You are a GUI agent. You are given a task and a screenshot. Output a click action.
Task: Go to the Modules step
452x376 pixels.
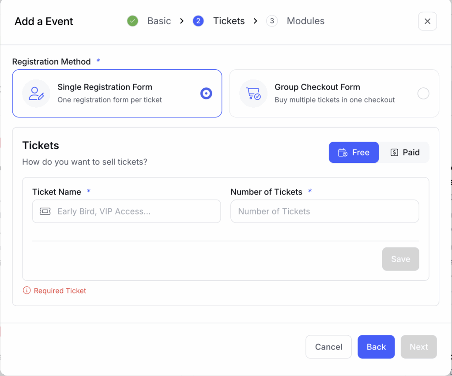(305, 21)
